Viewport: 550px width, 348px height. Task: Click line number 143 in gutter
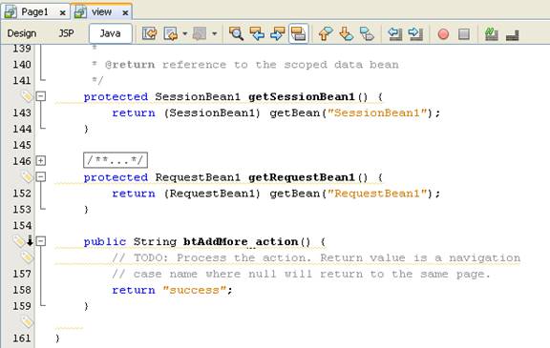click(x=22, y=113)
